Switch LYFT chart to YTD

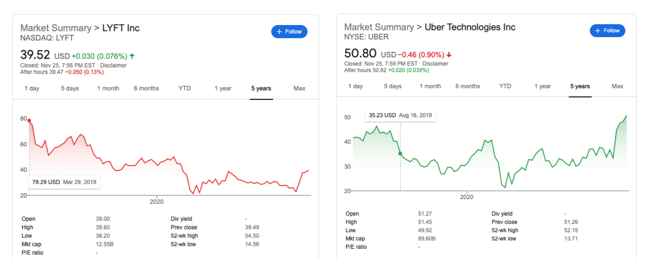pos(185,88)
